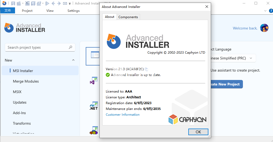Screen dimensions: 273x142
Task: Click the Back arrow toolbar icon
Action: coord(53,3)
